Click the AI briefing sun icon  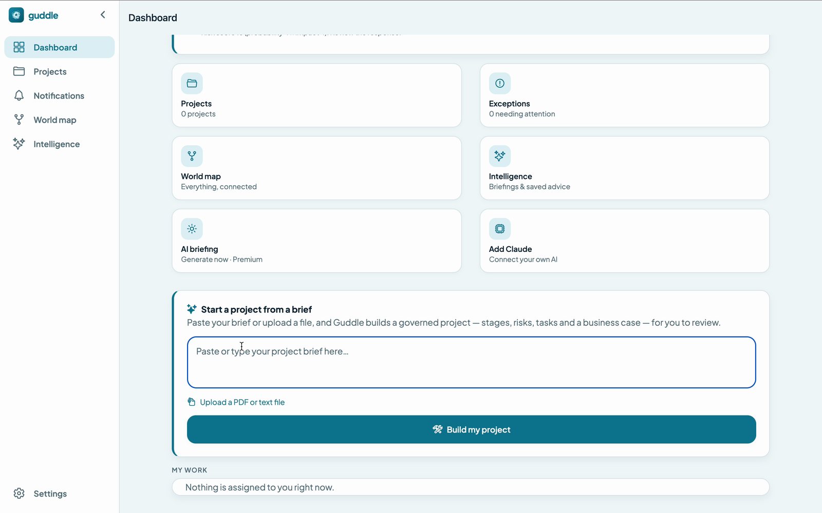pyautogui.click(x=192, y=229)
